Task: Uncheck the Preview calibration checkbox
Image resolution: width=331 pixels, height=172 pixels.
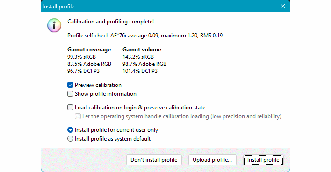Action: [70, 85]
